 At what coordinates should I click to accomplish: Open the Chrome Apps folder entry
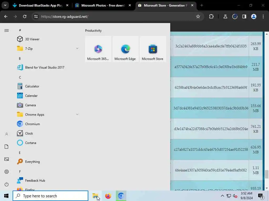[x=48, y=115]
